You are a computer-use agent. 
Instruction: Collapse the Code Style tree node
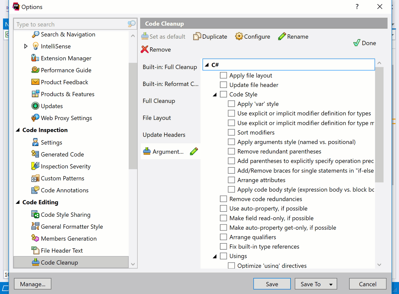click(x=215, y=94)
